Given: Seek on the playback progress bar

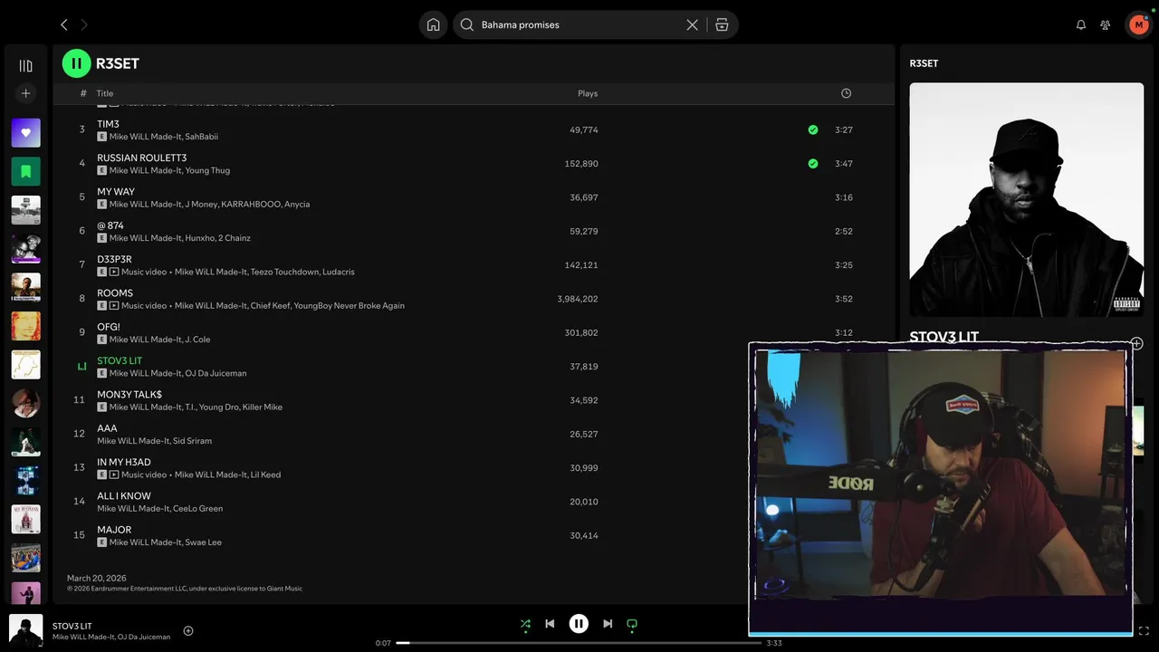Looking at the screenshot, I should pyautogui.click(x=579, y=643).
